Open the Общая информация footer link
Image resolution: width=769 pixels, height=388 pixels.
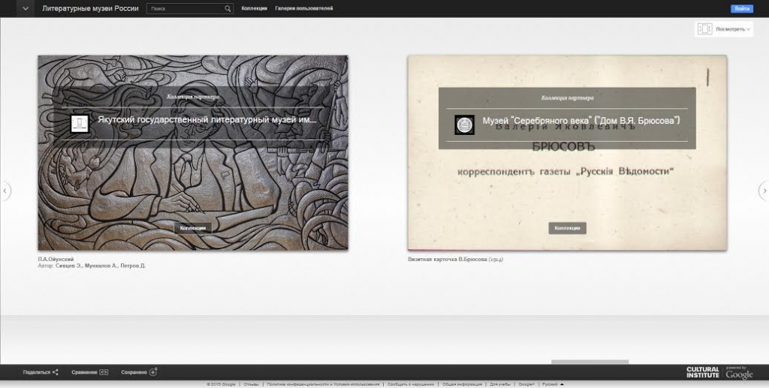(462, 384)
